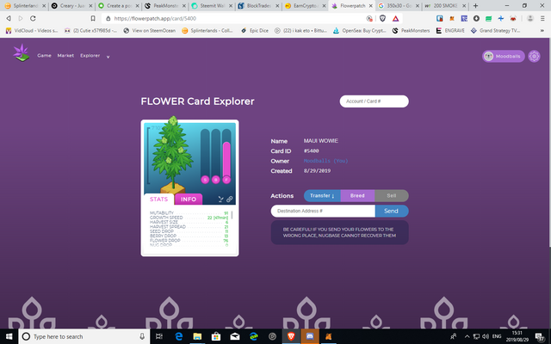This screenshot has height=344, width=551.
Task: Switch to the Splinterlands browser tab
Action: [x=25, y=6]
